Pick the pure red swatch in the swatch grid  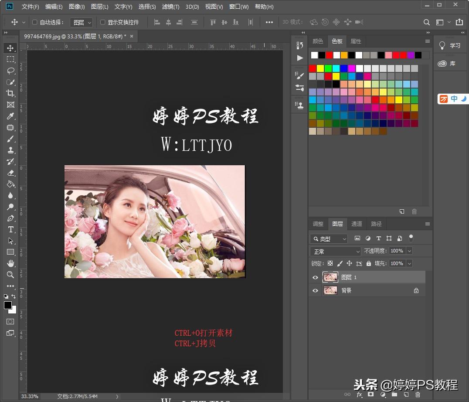point(313,68)
